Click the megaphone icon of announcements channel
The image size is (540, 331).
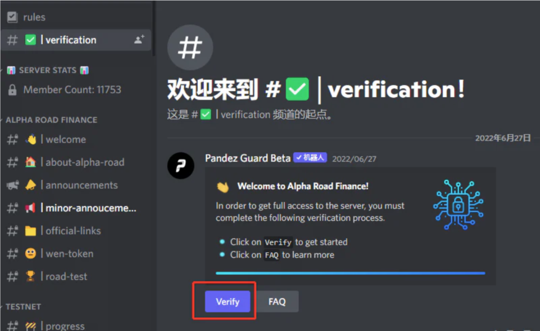tap(13, 185)
